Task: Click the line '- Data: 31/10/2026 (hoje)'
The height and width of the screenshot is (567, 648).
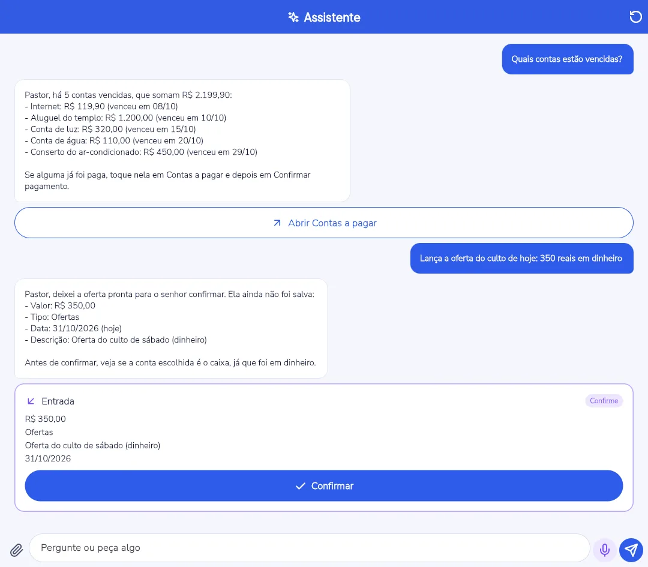Action: (73, 329)
